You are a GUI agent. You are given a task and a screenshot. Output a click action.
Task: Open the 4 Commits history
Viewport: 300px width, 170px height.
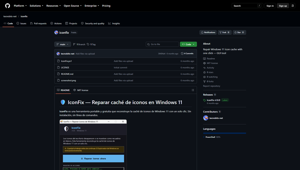tap(187, 54)
